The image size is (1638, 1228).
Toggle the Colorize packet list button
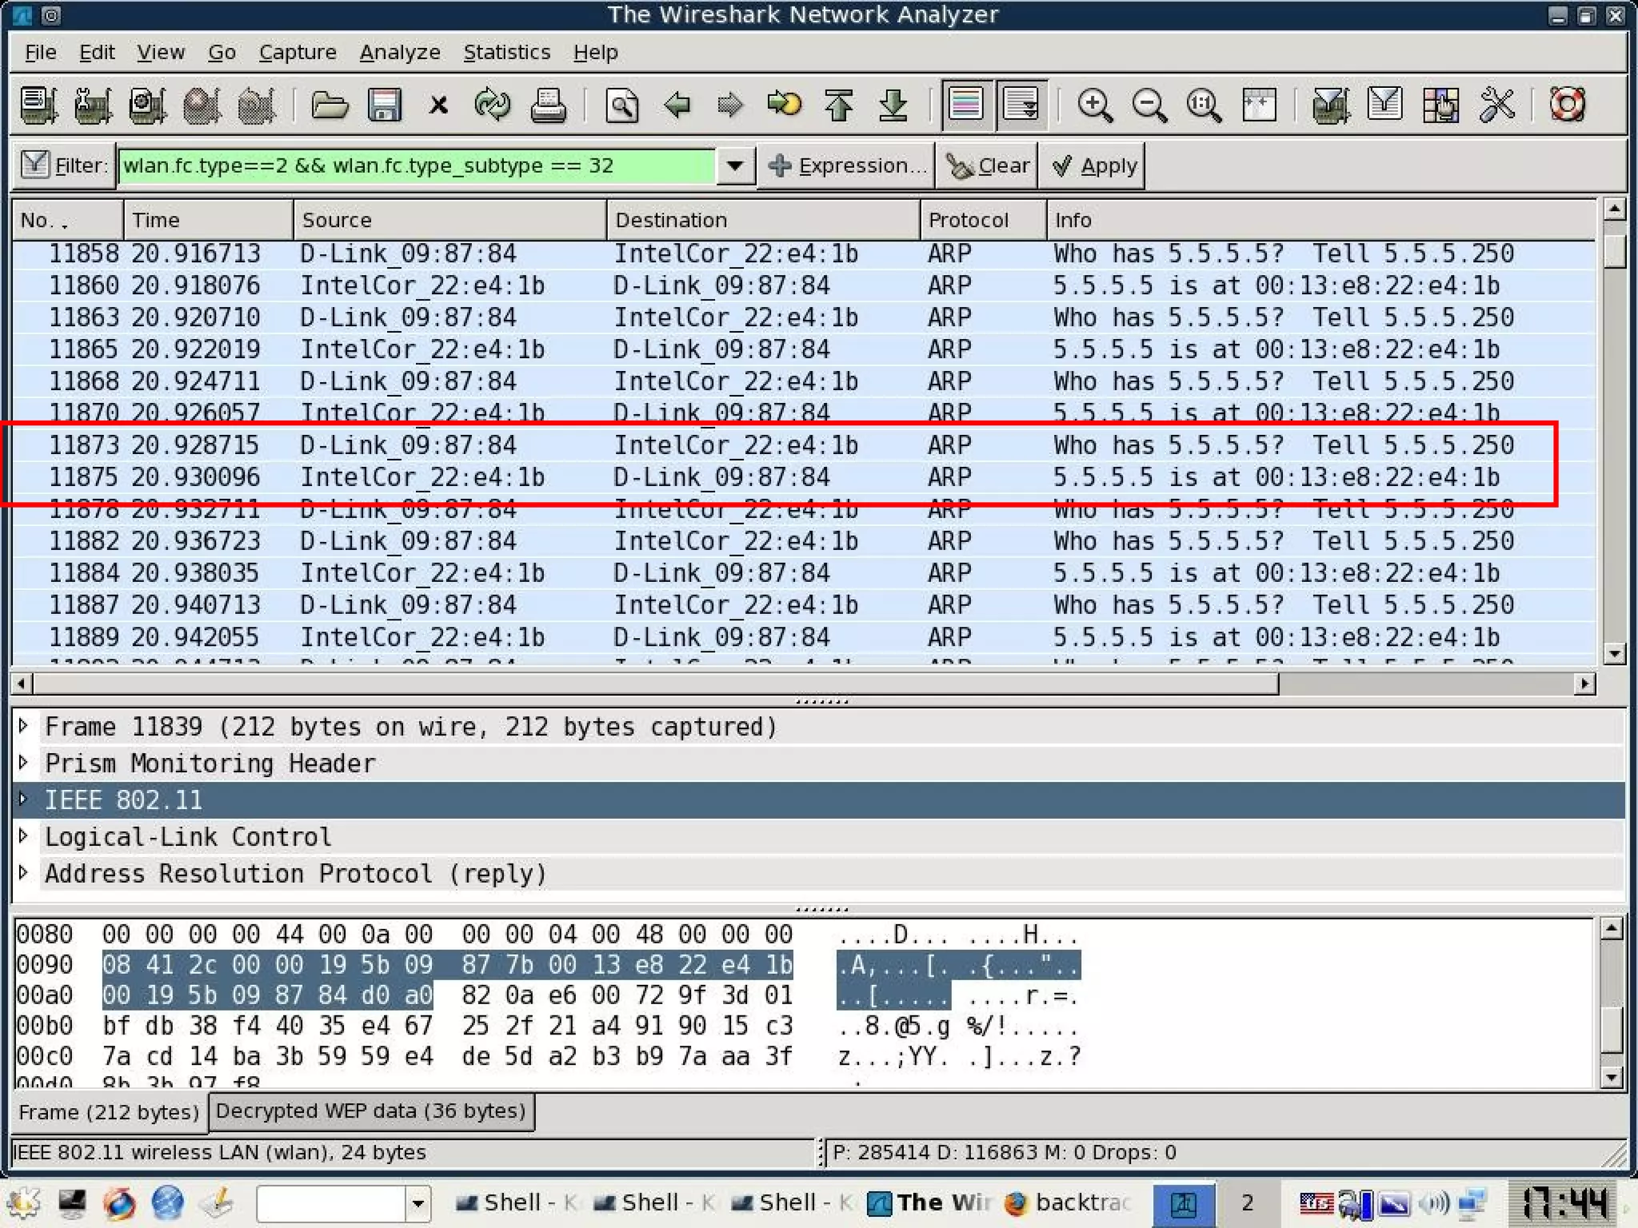pos(966,105)
